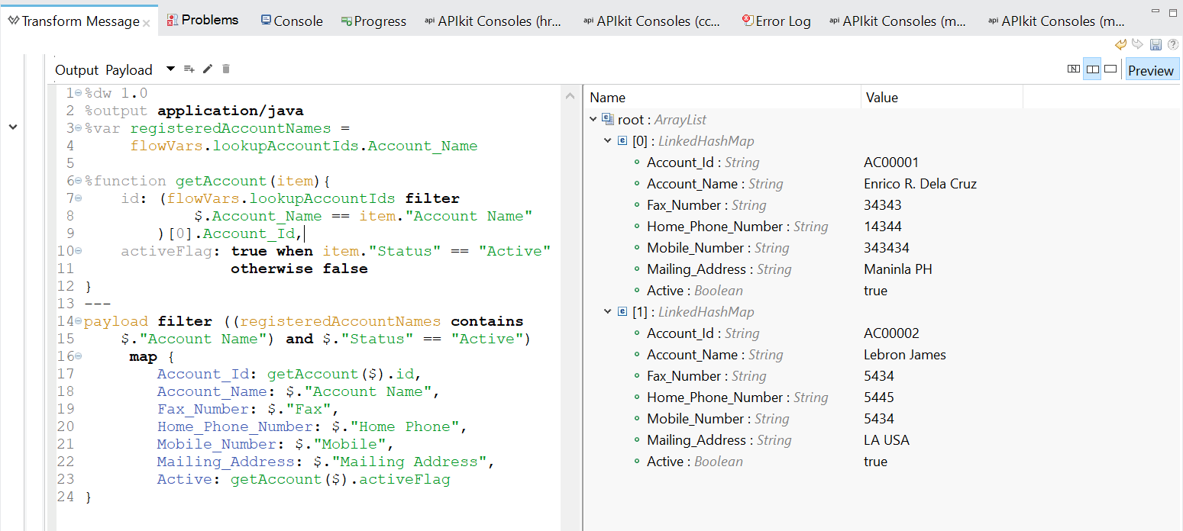
Task: Toggle the single-pane source-only layout
Action: pyautogui.click(x=1110, y=69)
